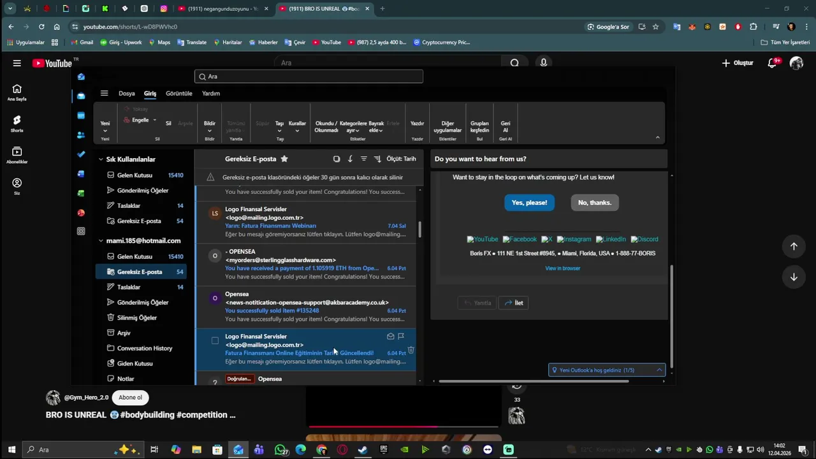Click the message list vertical scrollbar
The width and height of the screenshot is (816, 459).
tap(419, 230)
